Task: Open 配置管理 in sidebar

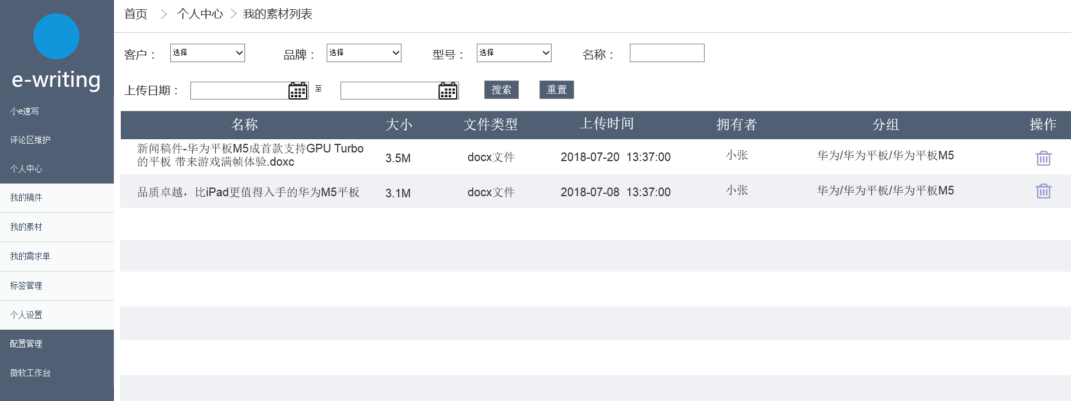Action: [x=26, y=343]
